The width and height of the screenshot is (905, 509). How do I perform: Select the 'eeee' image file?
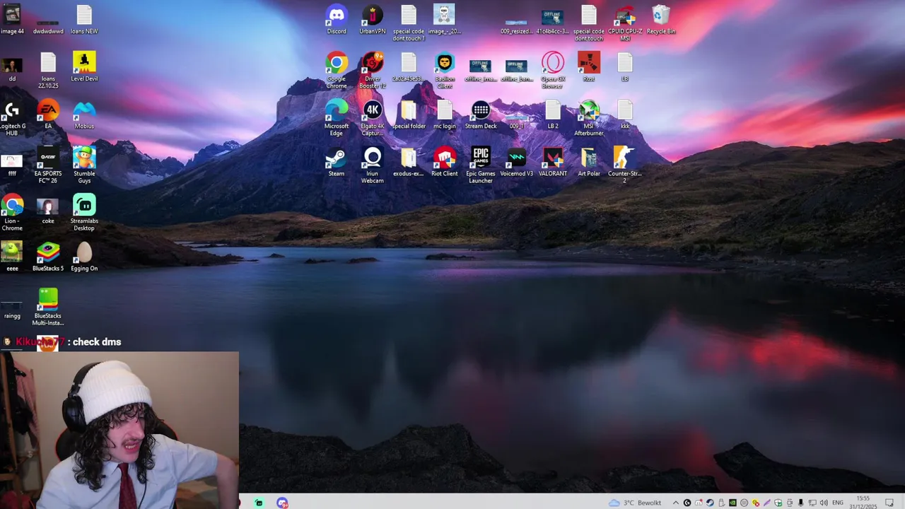(x=12, y=256)
